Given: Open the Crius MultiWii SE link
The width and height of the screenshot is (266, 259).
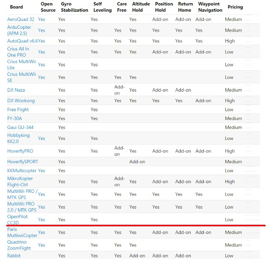Looking at the screenshot, I should [x=22, y=77].
